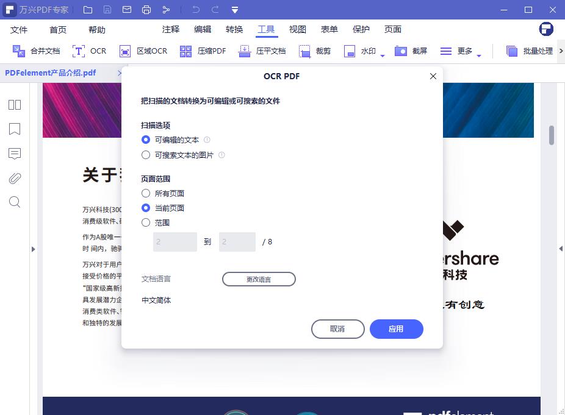This screenshot has height=415, width=565.
Task: Open the 压缩PDF tool
Action: 203,51
